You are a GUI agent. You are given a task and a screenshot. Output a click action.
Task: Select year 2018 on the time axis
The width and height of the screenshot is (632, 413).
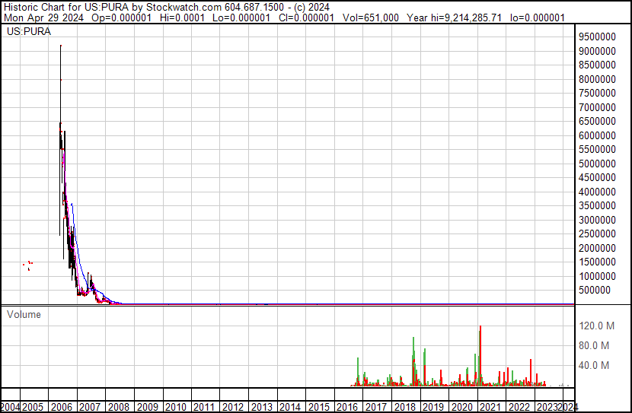click(404, 407)
